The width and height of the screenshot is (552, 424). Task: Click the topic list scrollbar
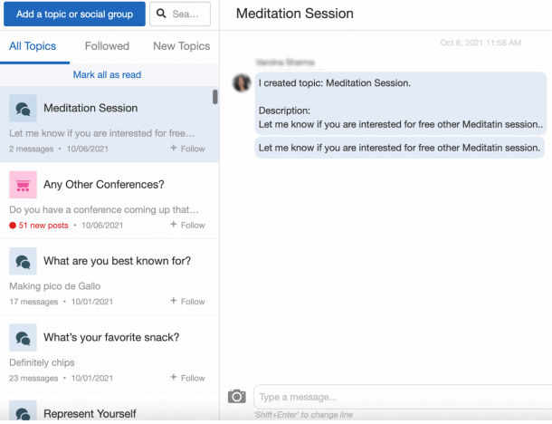coord(214,97)
